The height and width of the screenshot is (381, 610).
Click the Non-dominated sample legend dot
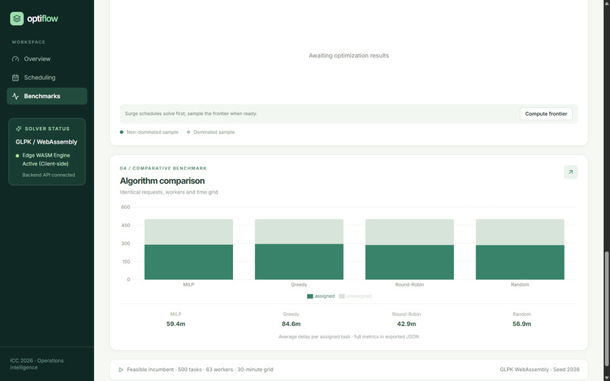coord(122,132)
